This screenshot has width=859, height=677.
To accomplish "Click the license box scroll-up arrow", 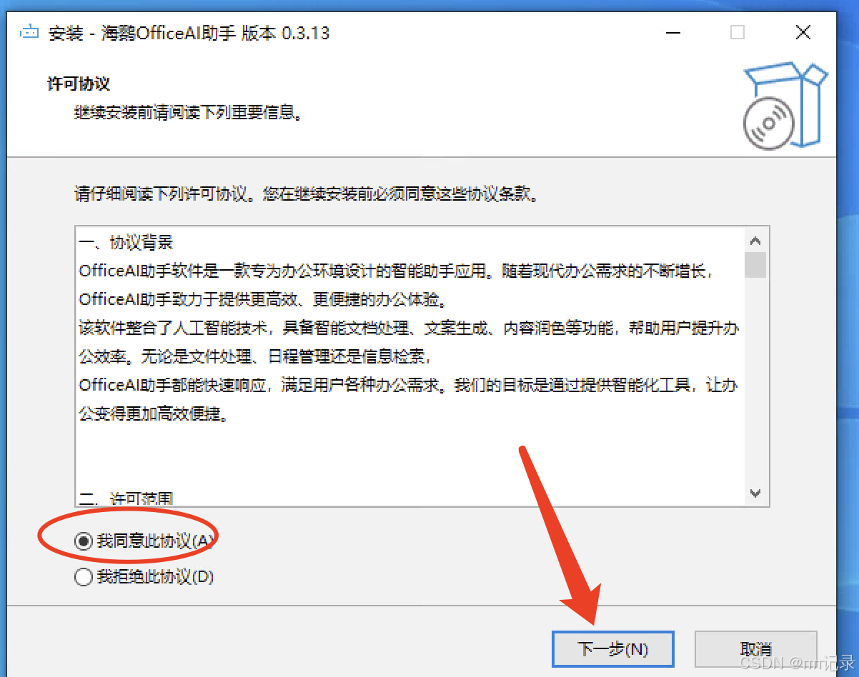I will 755,241.
